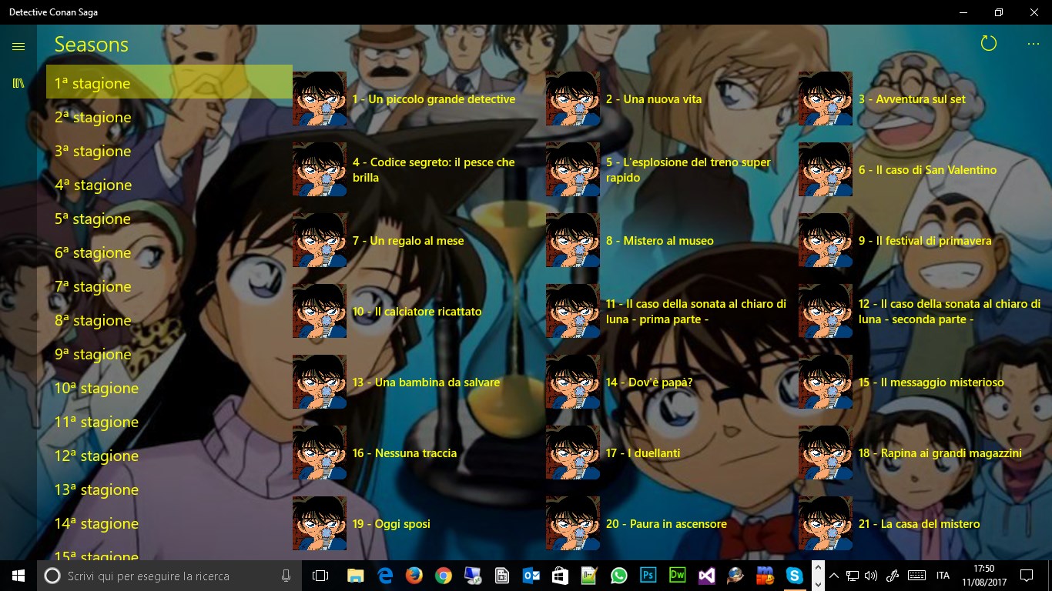Show the 9ª stagione list
Image resolution: width=1052 pixels, height=591 pixels.
(x=169, y=354)
